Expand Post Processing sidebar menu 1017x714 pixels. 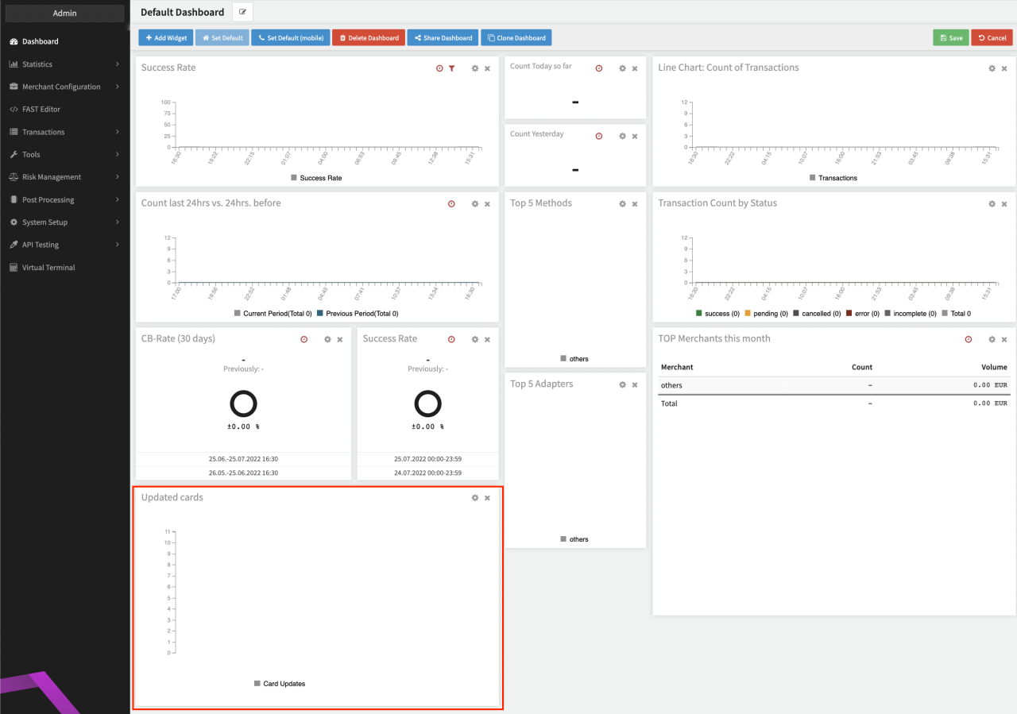(x=64, y=200)
